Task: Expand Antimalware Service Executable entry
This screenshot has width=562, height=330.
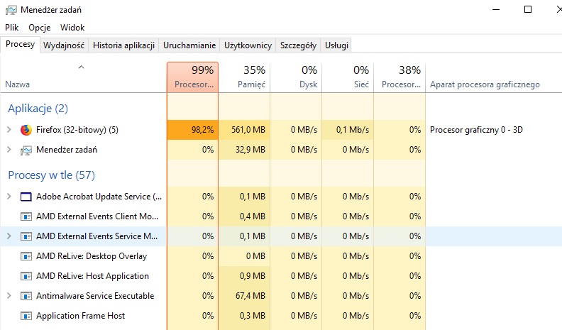Action: [x=9, y=296]
